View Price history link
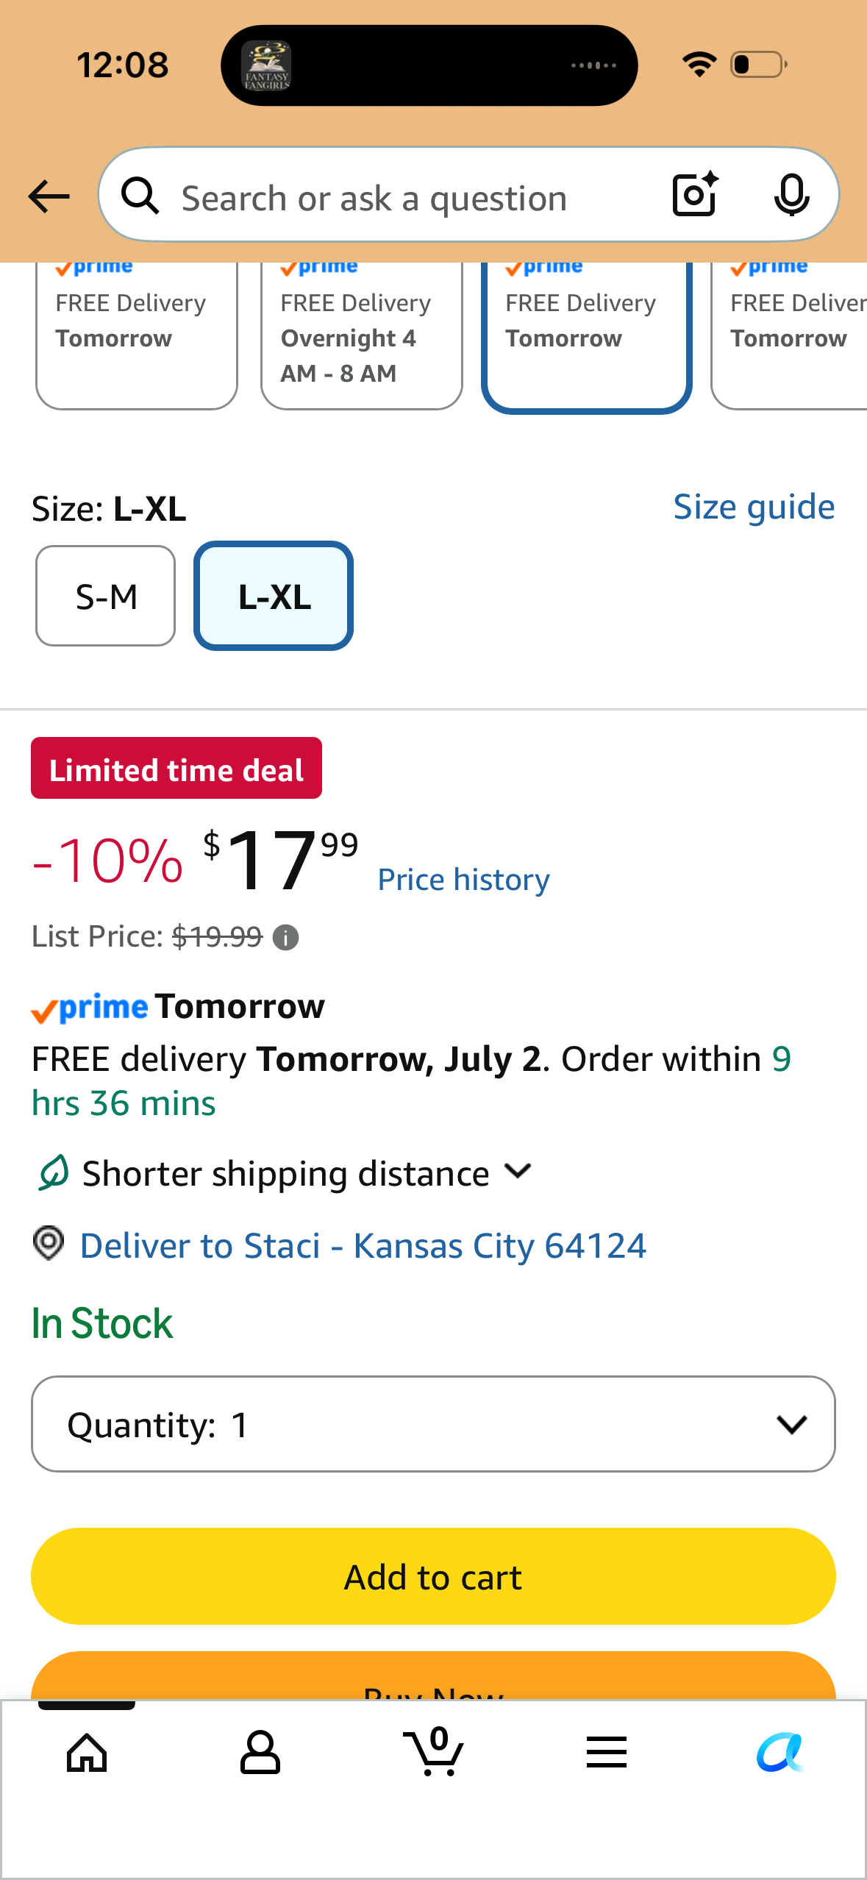 463,880
